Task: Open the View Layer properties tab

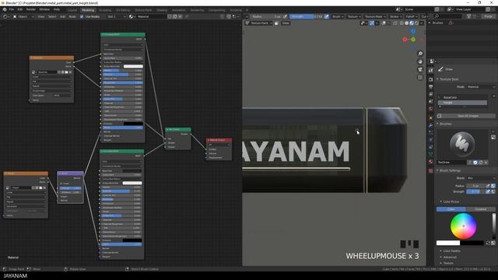Action: (430, 94)
